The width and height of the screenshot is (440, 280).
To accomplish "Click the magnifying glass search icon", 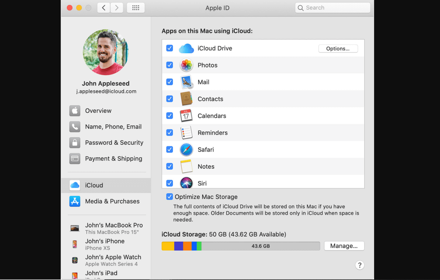I will pyautogui.click(x=301, y=8).
